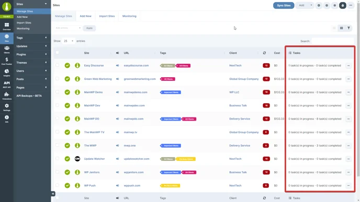Open the REST API sidebar icon
The height and width of the screenshot is (202, 360).
[x=7, y=84]
